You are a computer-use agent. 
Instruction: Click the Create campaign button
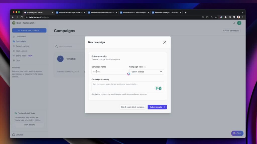(x=231, y=31)
